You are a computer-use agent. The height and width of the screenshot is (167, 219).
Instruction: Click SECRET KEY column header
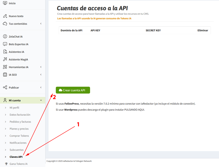[153, 30]
